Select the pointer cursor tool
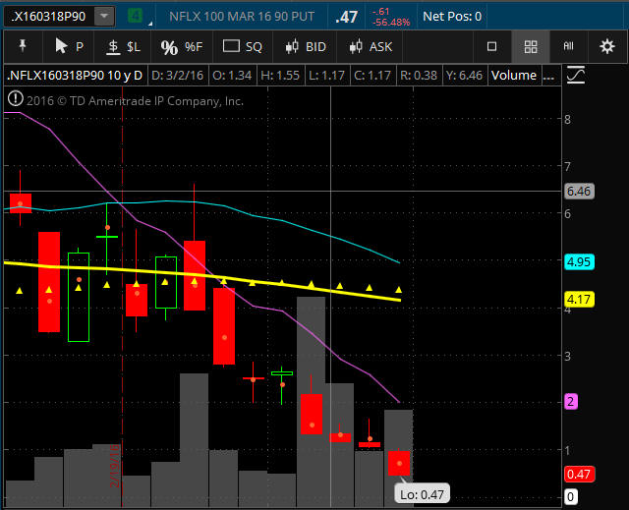Viewport: 629px width, 510px height. coord(68,46)
